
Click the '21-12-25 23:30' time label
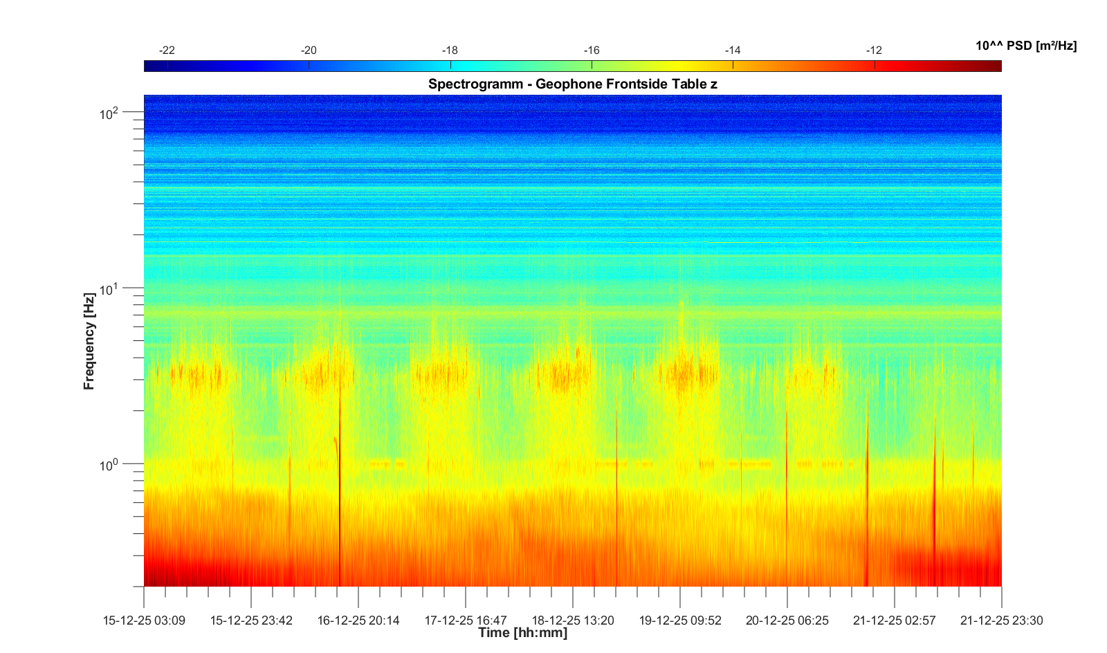click(x=1001, y=620)
